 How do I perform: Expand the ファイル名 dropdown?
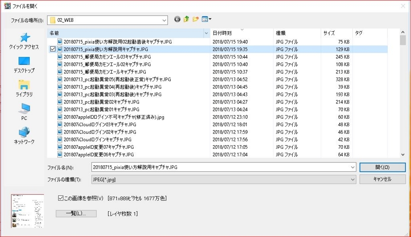pos(352,167)
